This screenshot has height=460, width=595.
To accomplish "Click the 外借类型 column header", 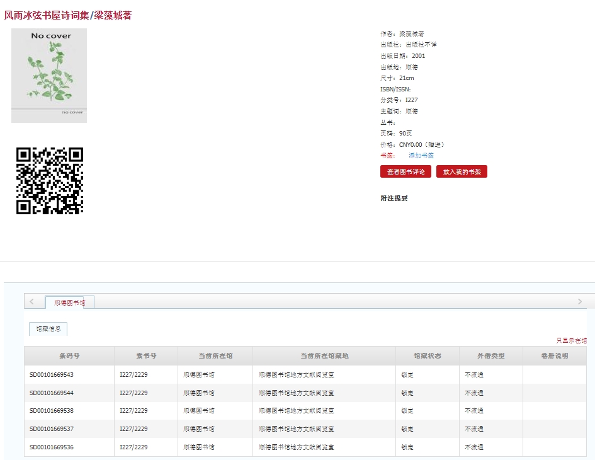I will click(491, 356).
